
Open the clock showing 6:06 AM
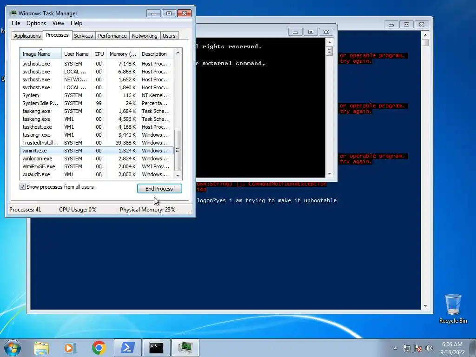point(452,348)
